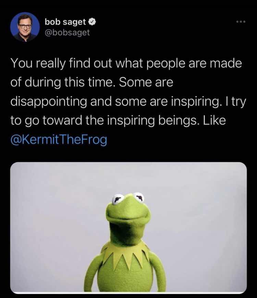Click the line "disappointing and some are inspiring"

pos(114,102)
